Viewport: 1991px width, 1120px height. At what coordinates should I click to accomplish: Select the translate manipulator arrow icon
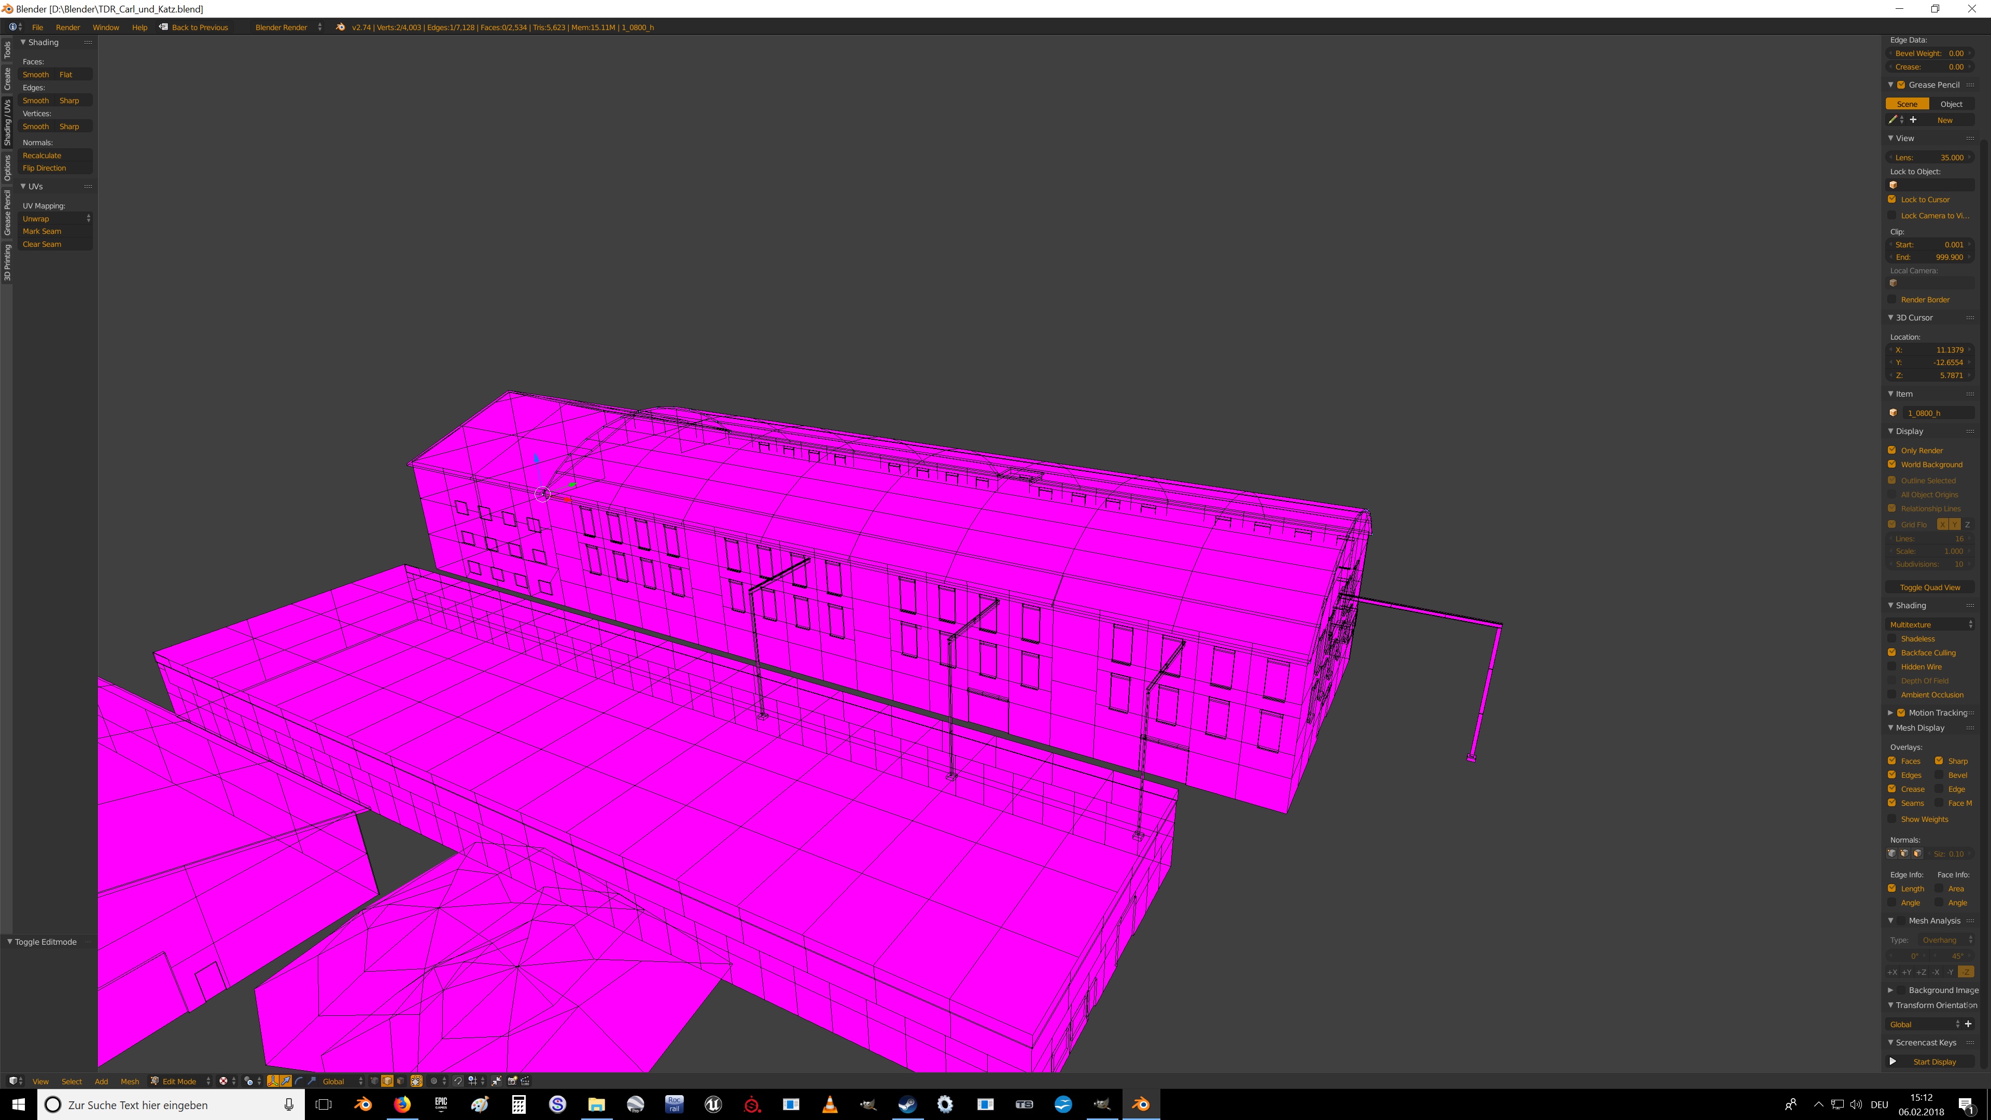click(x=286, y=1081)
